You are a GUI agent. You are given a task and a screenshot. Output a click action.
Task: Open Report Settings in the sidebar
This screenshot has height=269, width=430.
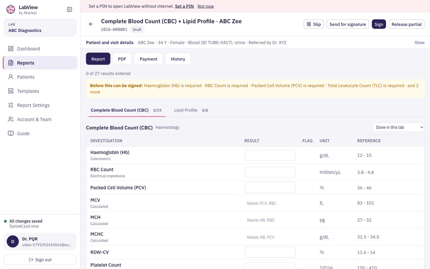tap(40, 105)
